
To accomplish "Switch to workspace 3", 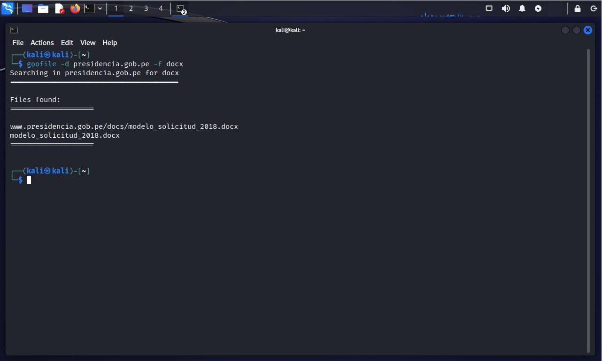I will (x=146, y=8).
